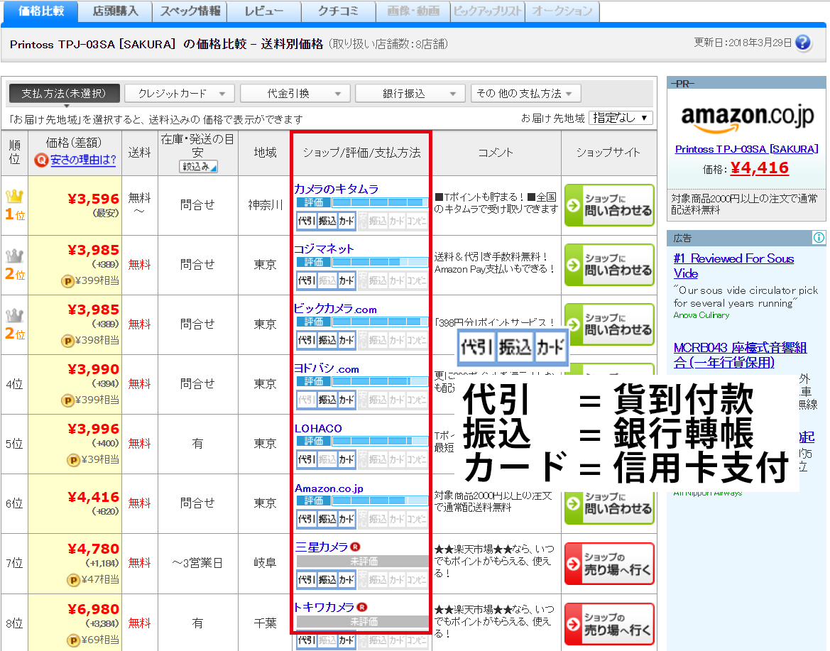
Task: Click the P point icon next to ¥69相当
Action: pyautogui.click(x=73, y=640)
